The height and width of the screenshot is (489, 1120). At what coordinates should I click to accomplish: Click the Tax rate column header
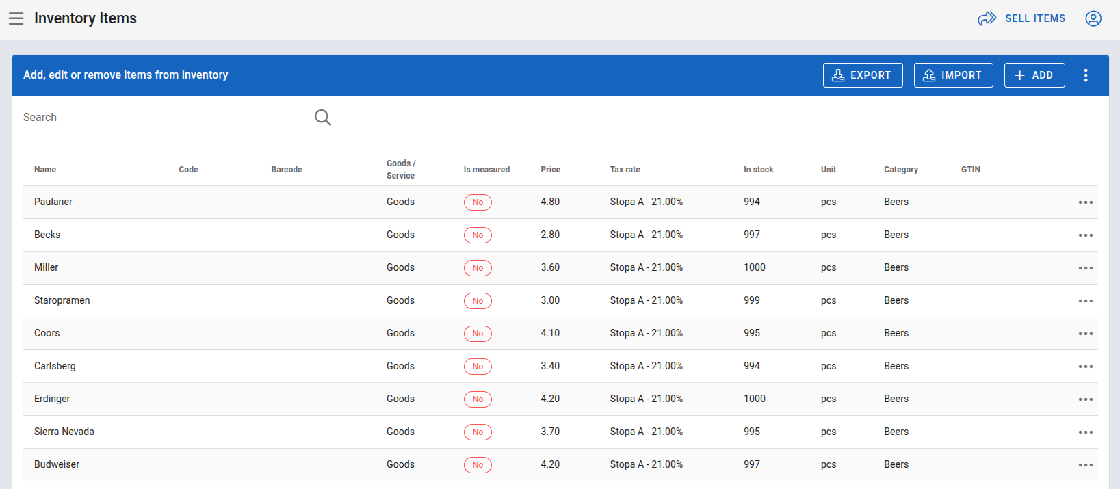point(625,170)
